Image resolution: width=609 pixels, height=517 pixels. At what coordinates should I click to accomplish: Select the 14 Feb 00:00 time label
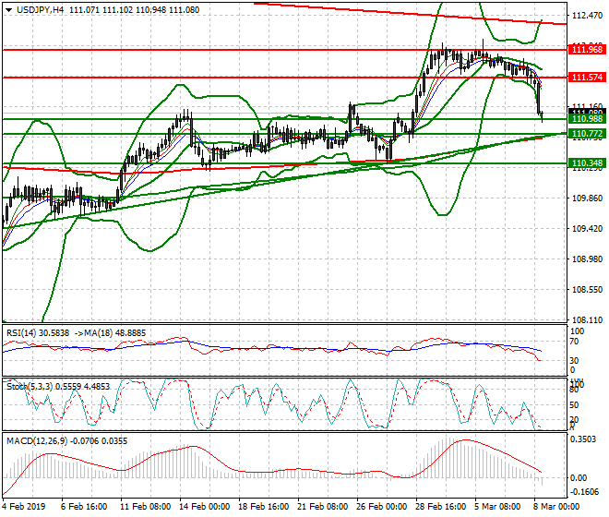[204, 507]
